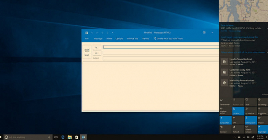Click the Cortana microphone icon
This screenshot has height=140, width=268.
(x=49, y=137)
